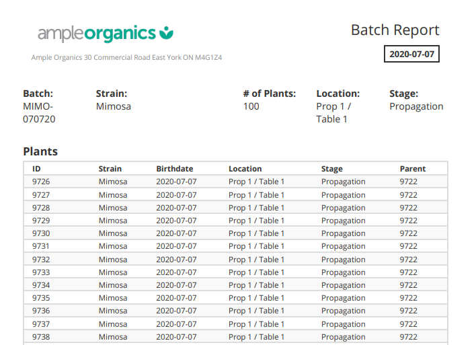Screen dimensions: 476x345
Task: Click the ID column header
Action: point(36,169)
